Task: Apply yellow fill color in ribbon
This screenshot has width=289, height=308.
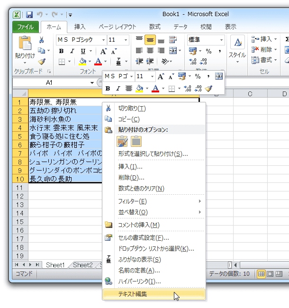Action: [82, 62]
